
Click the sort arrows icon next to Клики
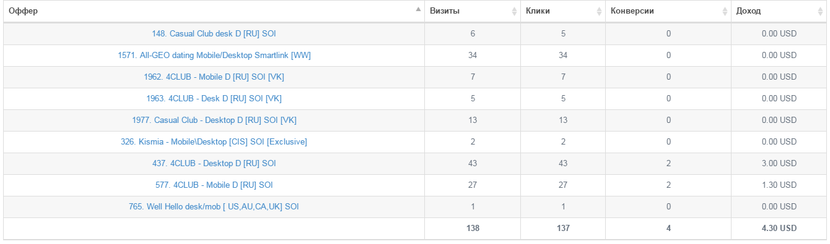[x=599, y=11]
